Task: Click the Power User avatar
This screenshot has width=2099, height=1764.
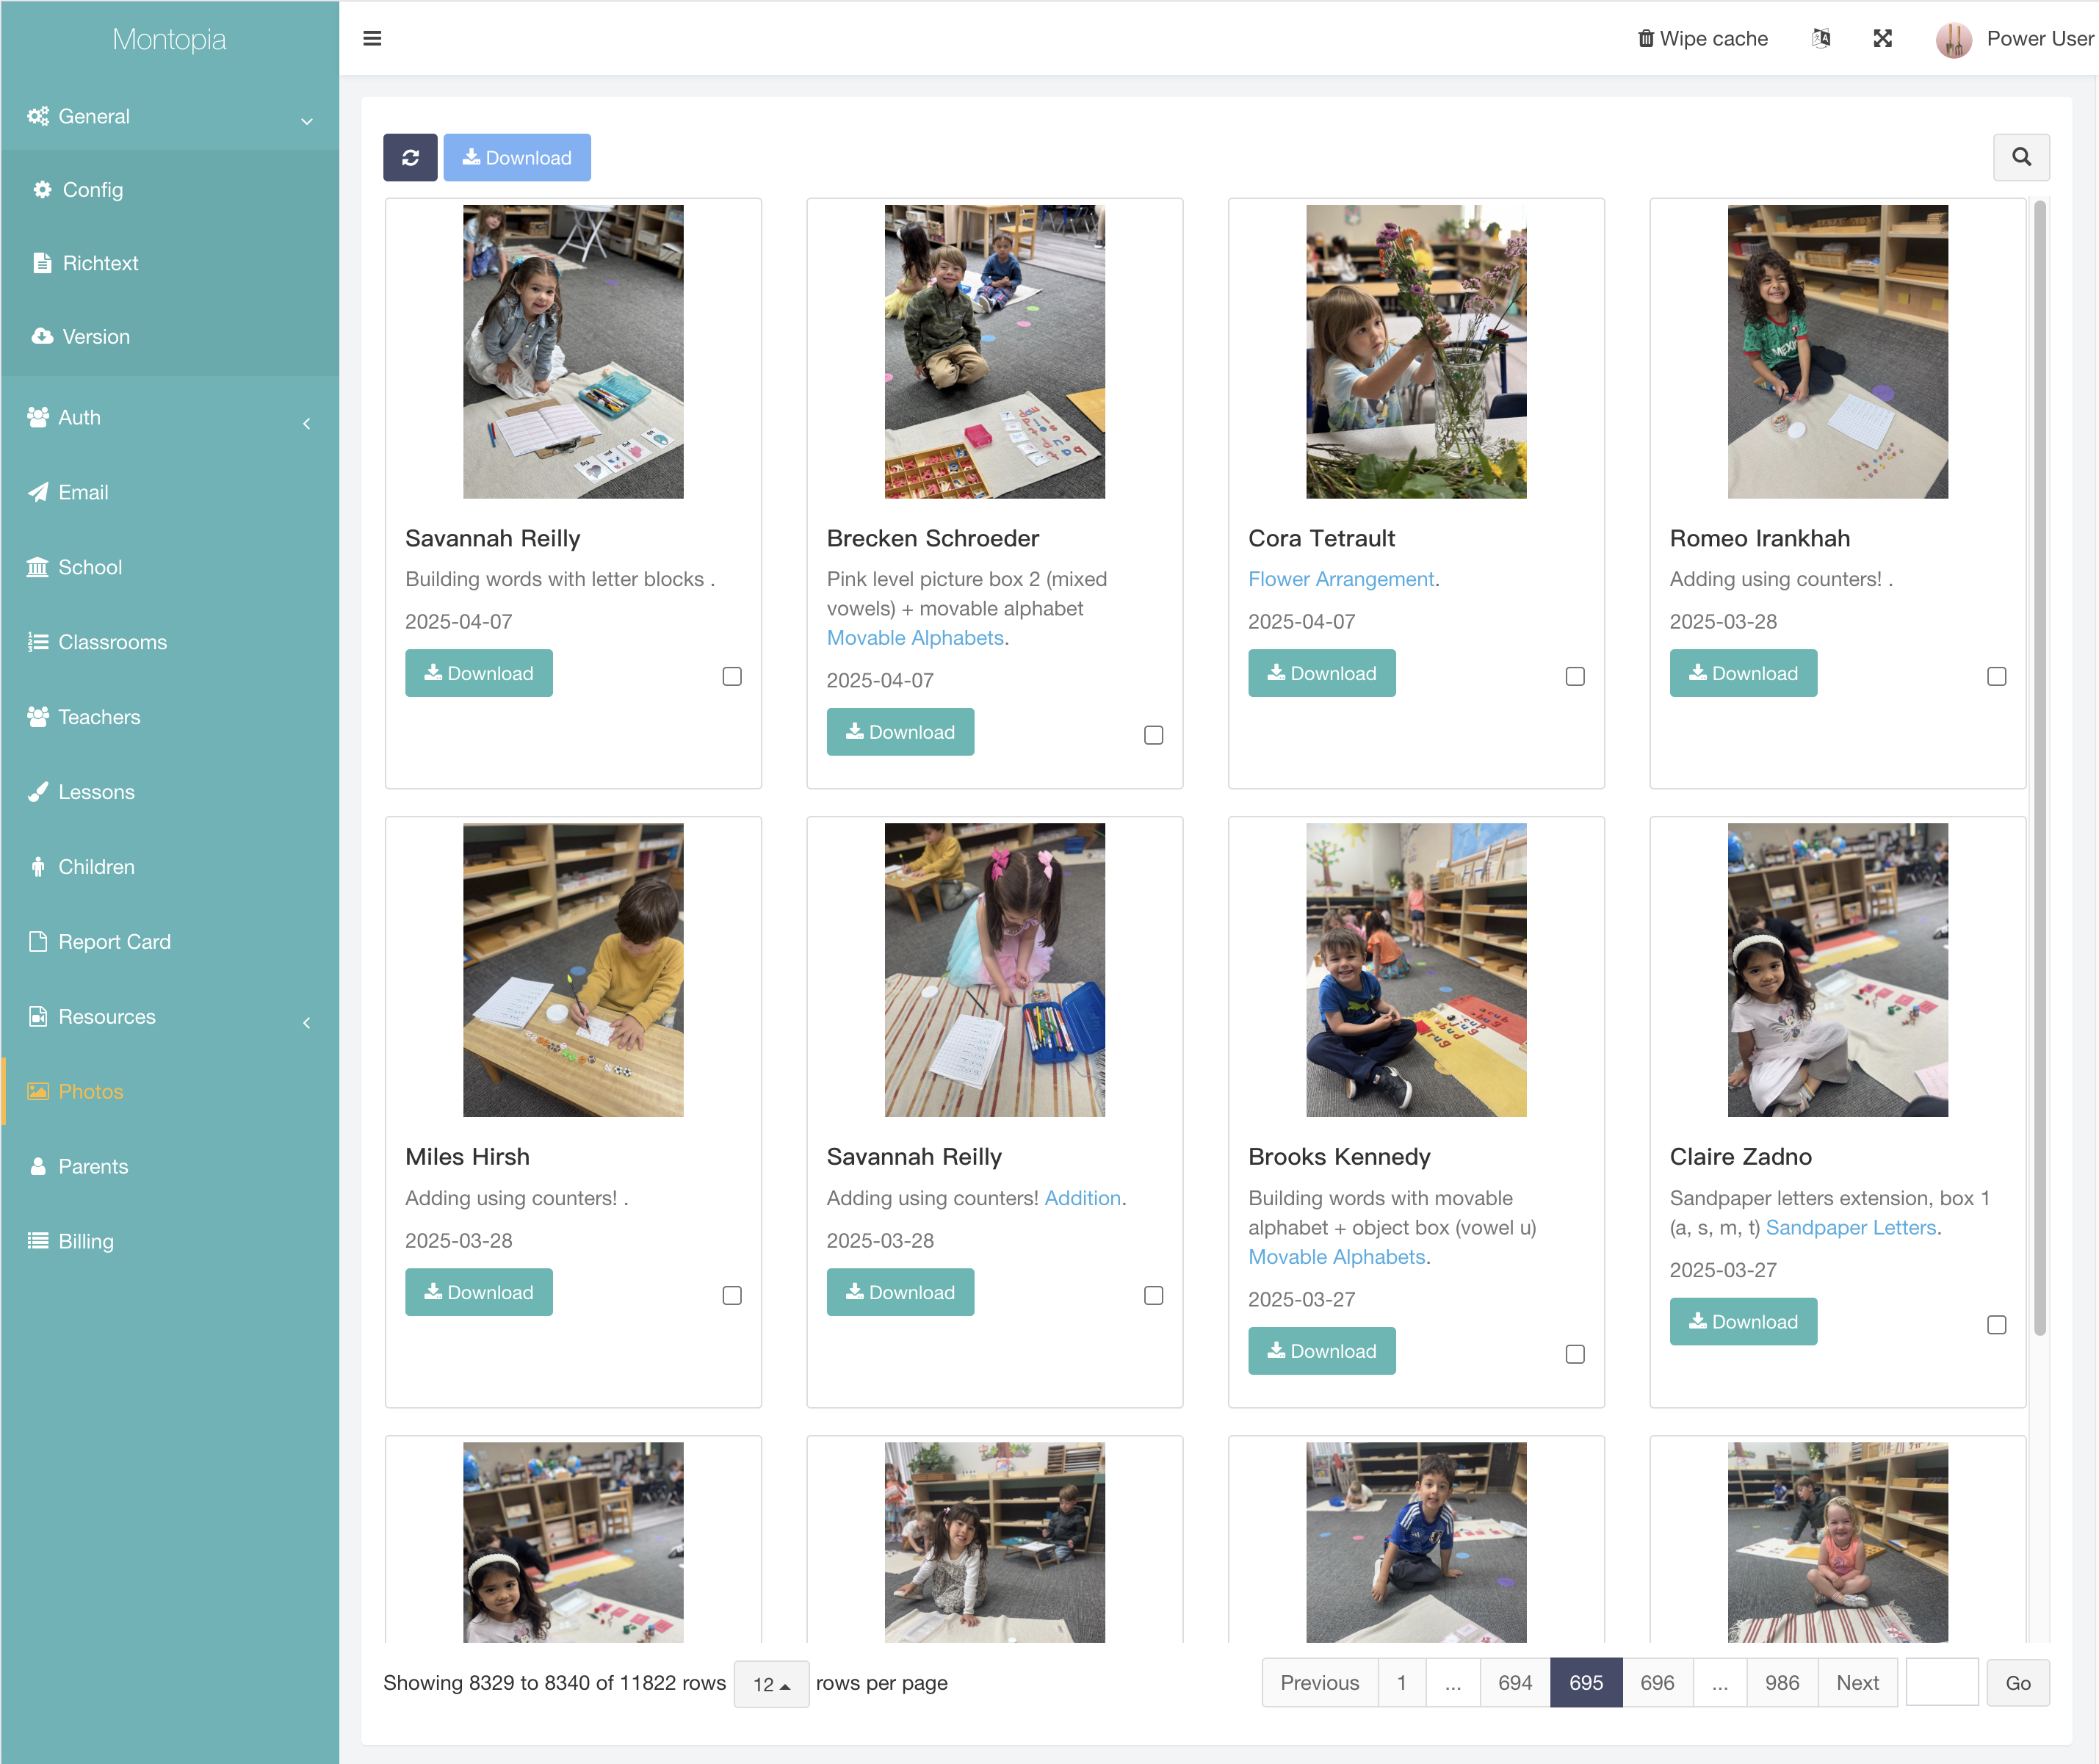Action: coord(1953,39)
